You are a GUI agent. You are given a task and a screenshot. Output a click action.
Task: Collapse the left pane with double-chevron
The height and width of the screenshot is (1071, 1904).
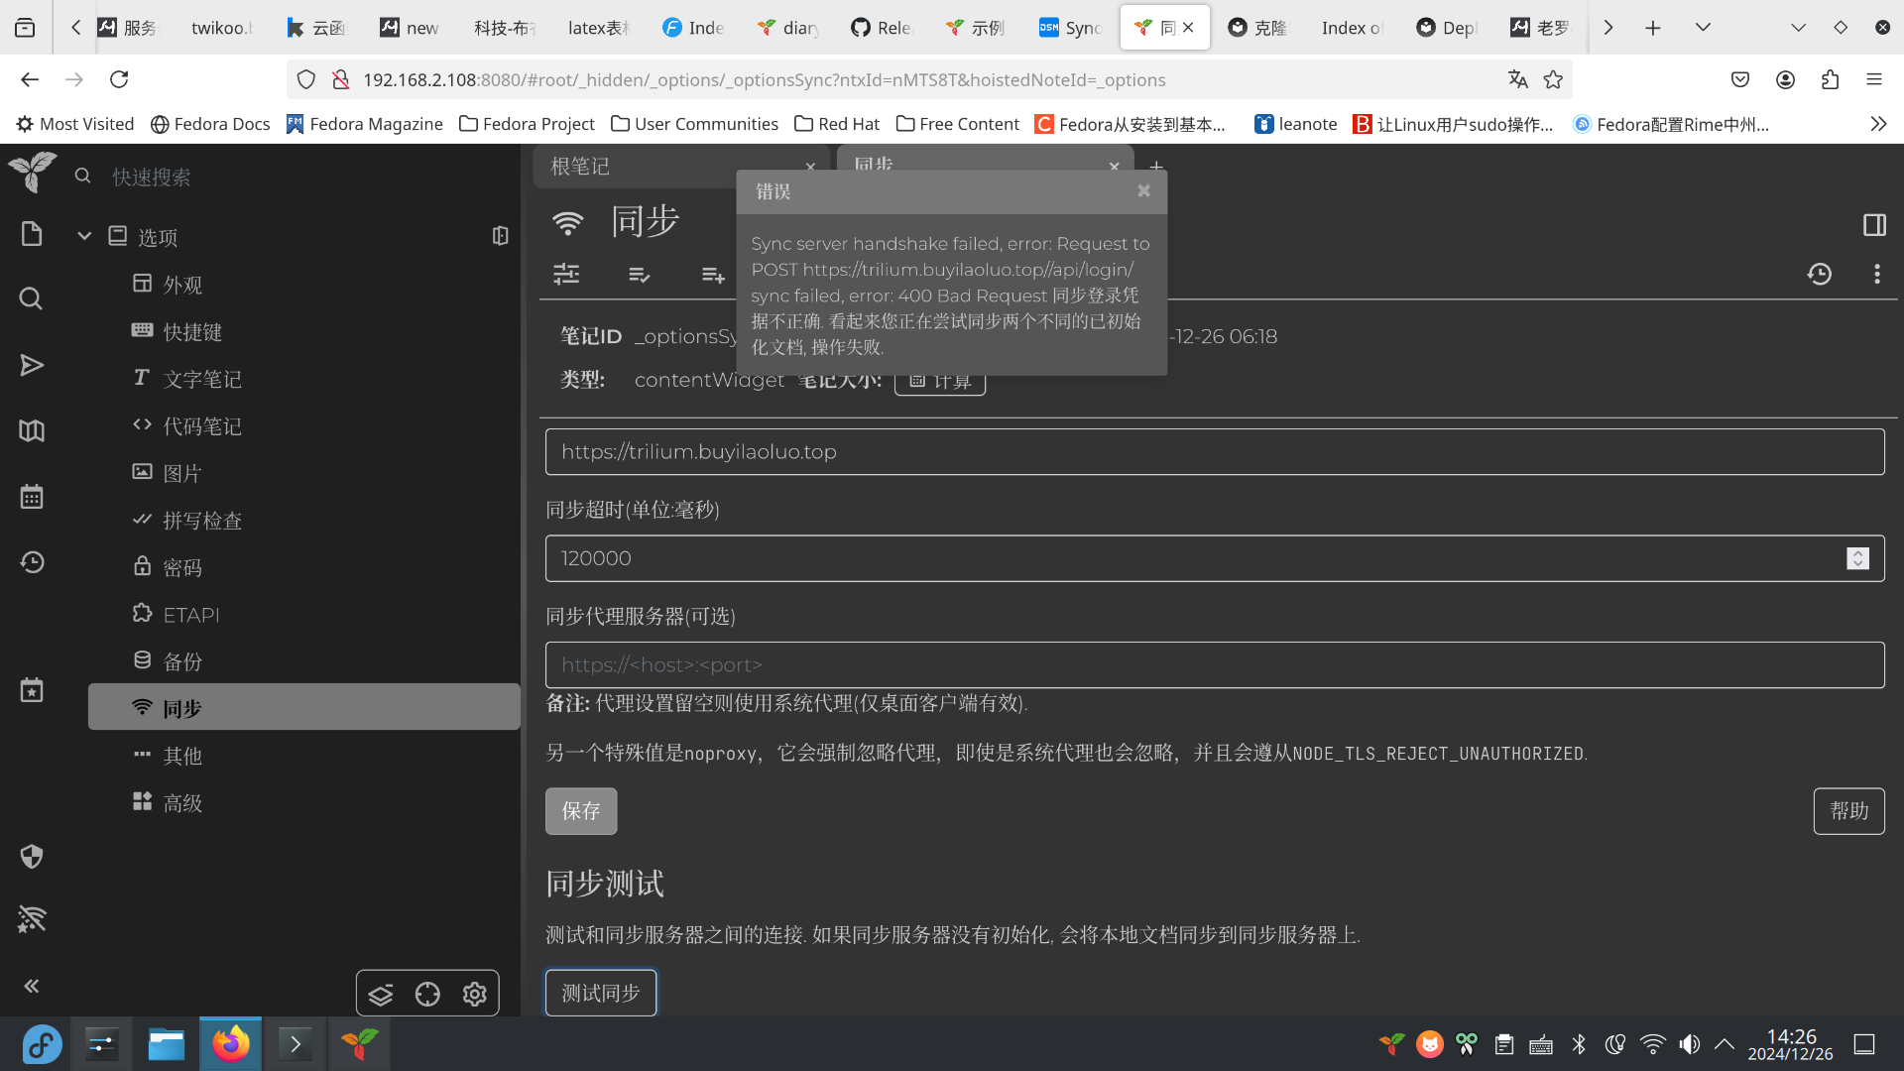32,986
